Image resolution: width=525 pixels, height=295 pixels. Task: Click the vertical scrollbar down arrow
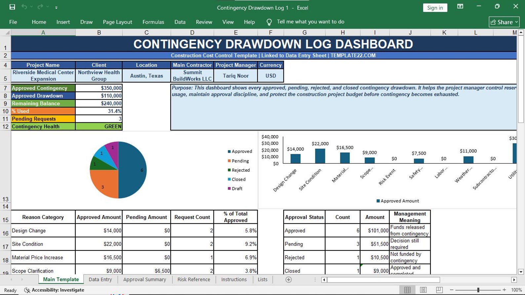521,272
